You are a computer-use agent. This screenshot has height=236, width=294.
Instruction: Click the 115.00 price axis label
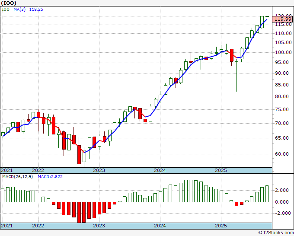[283, 24]
